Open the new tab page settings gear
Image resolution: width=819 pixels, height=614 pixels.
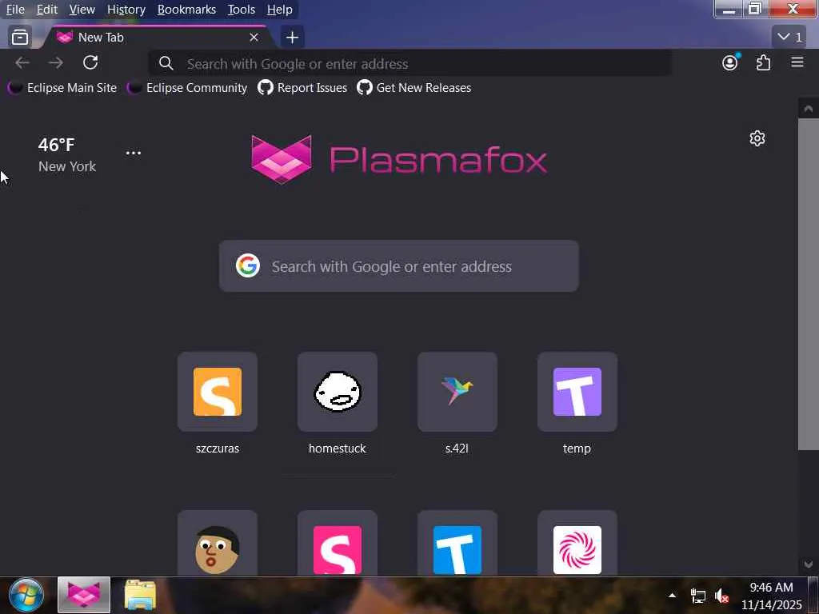757,138
